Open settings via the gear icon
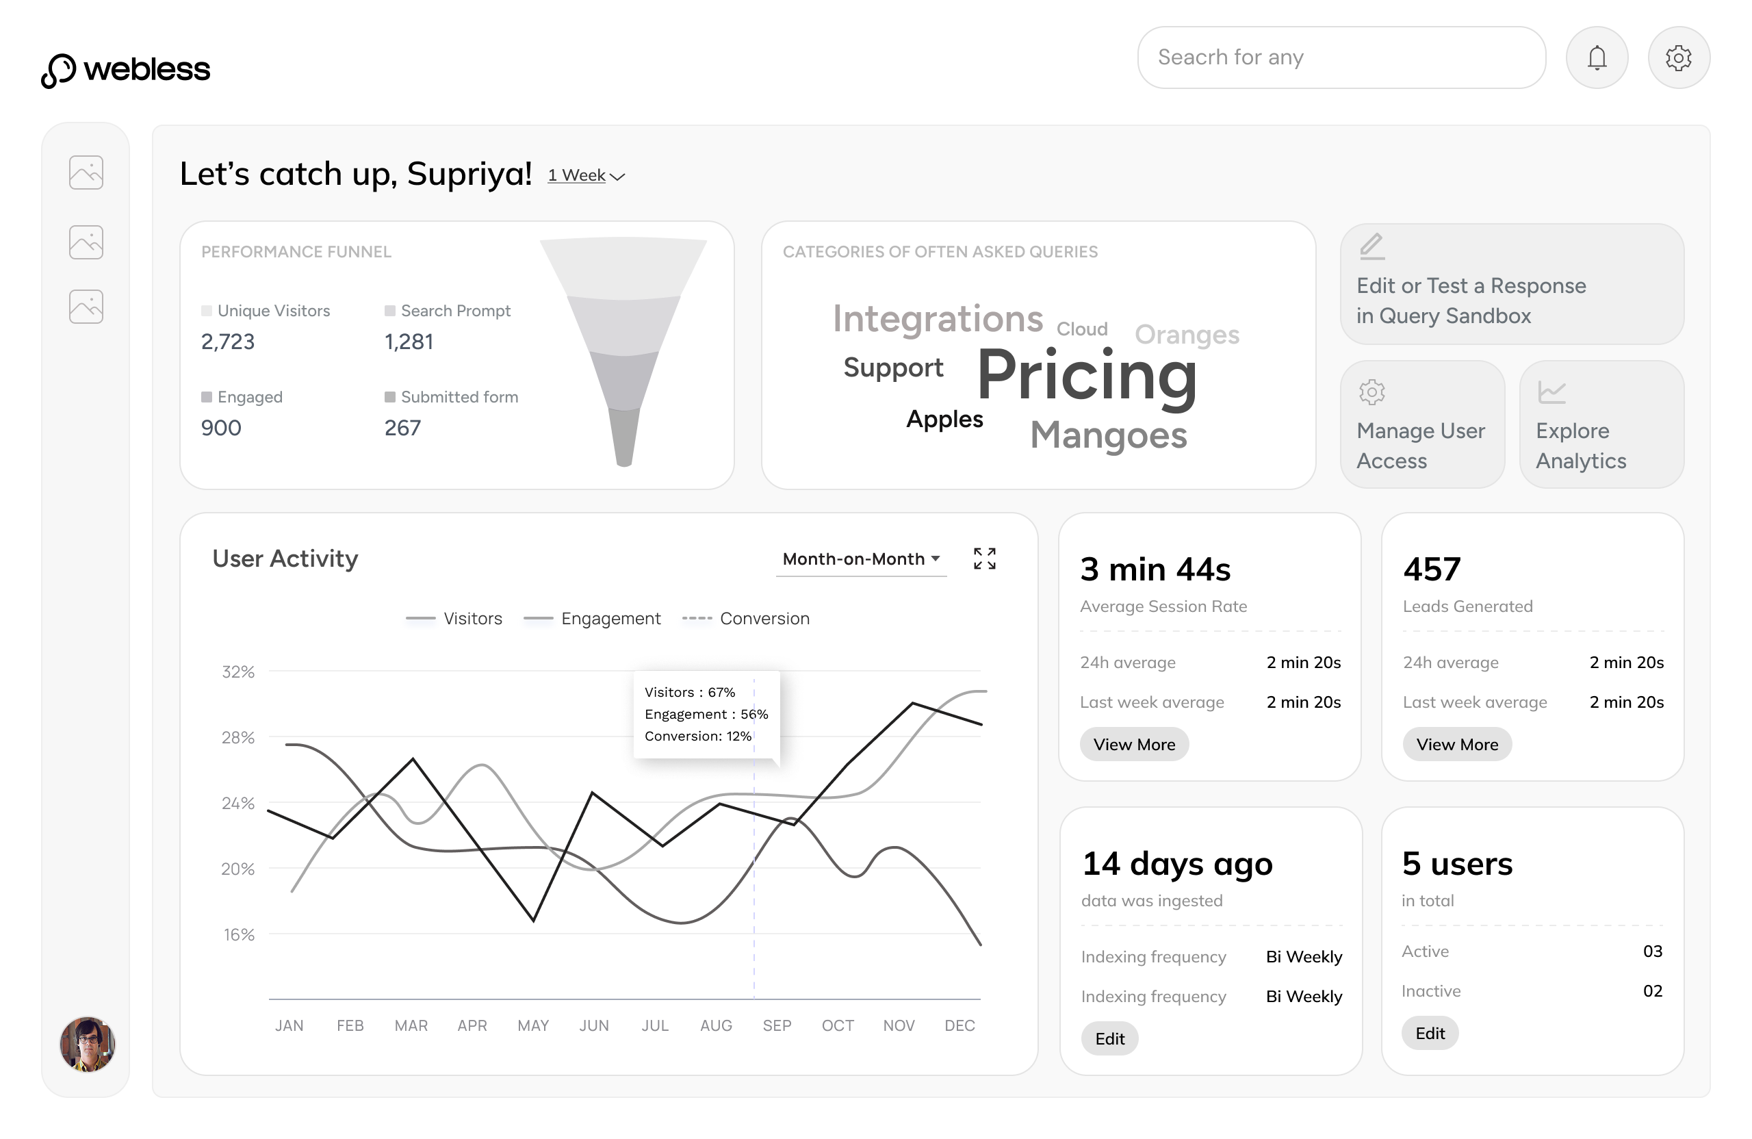1752x1139 pixels. [x=1677, y=57]
